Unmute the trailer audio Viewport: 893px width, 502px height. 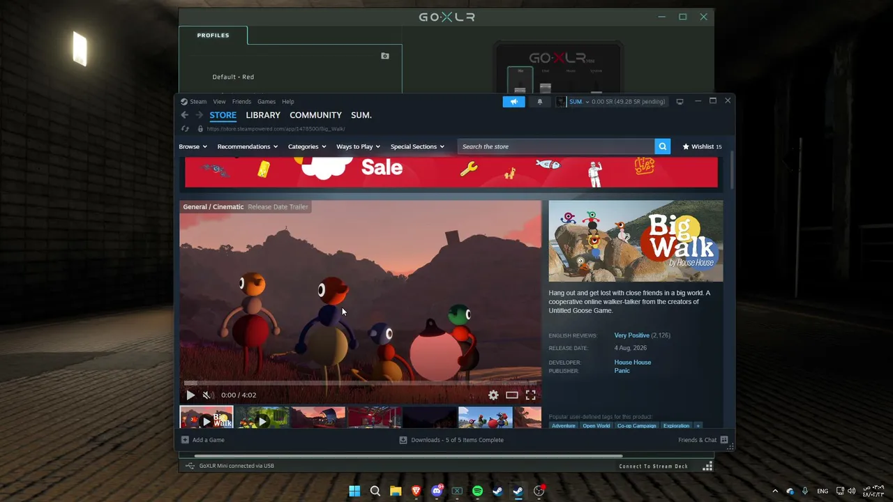point(207,395)
